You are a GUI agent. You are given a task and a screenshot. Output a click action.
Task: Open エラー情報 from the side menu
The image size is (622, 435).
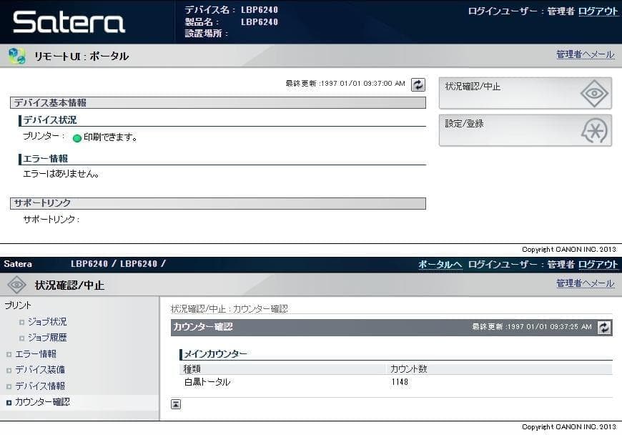[36, 354]
